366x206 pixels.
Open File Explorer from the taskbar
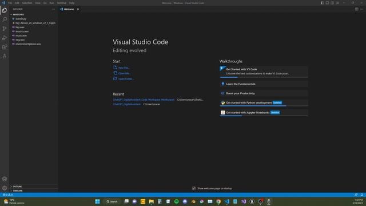pyautogui.click(x=151, y=201)
